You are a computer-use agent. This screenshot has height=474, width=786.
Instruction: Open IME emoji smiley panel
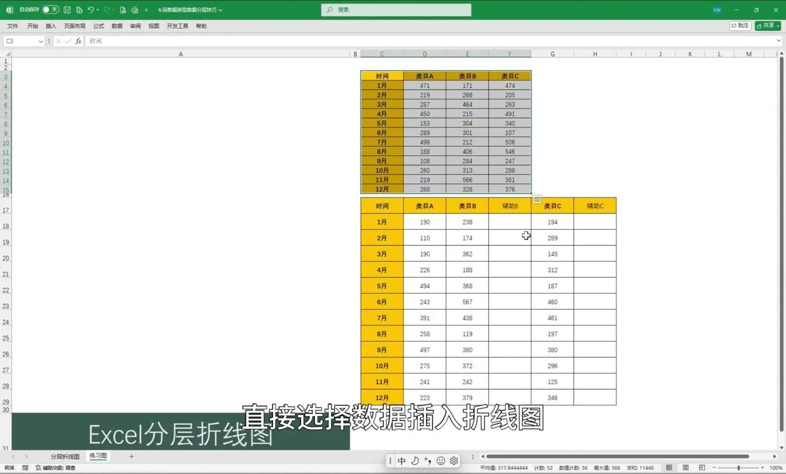(x=441, y=460)
